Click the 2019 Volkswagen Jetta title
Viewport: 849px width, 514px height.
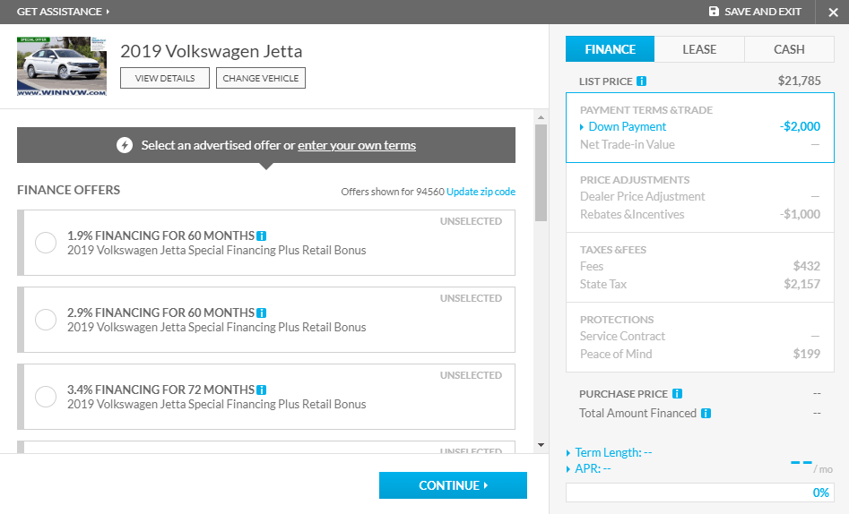click(x=212, y=51)
